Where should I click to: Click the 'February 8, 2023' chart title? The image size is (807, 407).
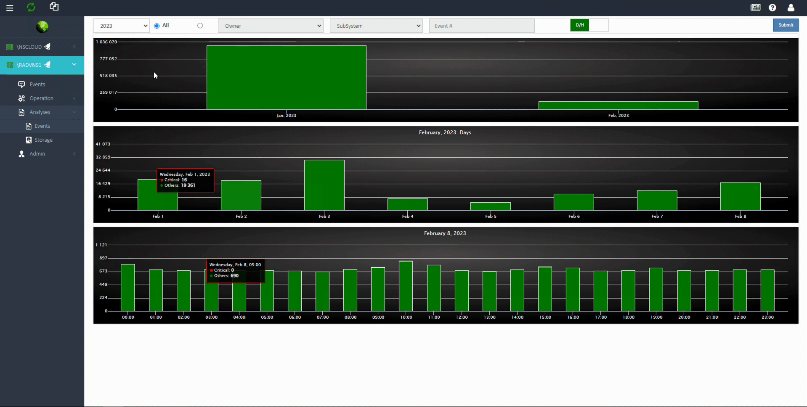445,233
